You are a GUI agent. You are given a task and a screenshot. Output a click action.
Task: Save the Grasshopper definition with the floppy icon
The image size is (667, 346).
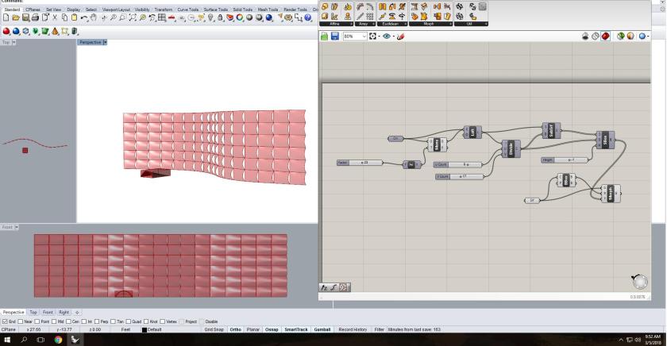point(336,37)
